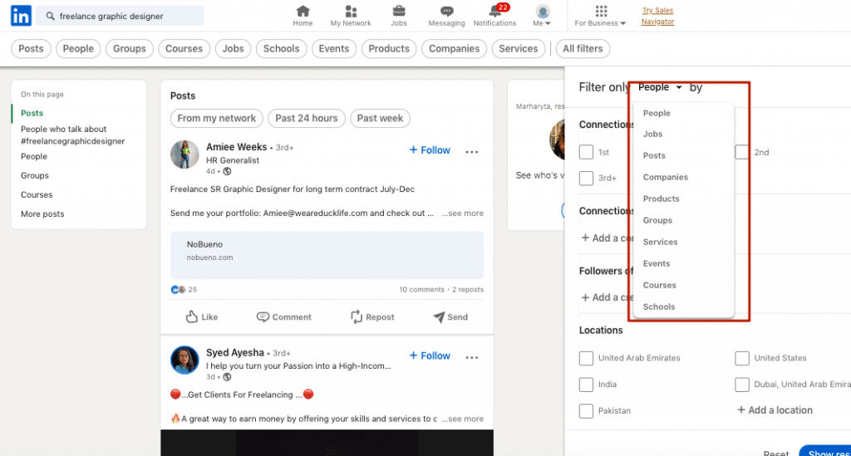Choose Events in the filter dropdown list
This screenshot has width=851, height=456.
[657, 263]
